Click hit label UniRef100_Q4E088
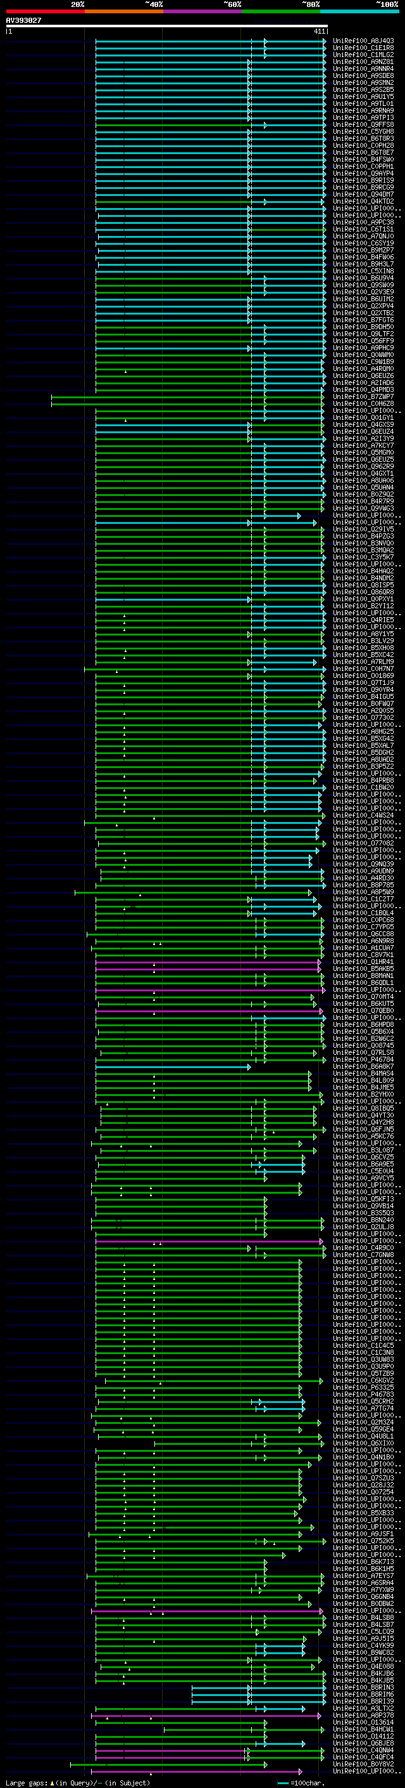The height and width of the screenshot is (1788, 405). tap(363, 1666)
